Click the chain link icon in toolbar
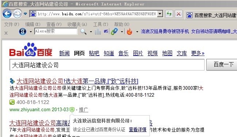Image resolution: width=237 pixels, height=137 pixels. pos(114,32)
